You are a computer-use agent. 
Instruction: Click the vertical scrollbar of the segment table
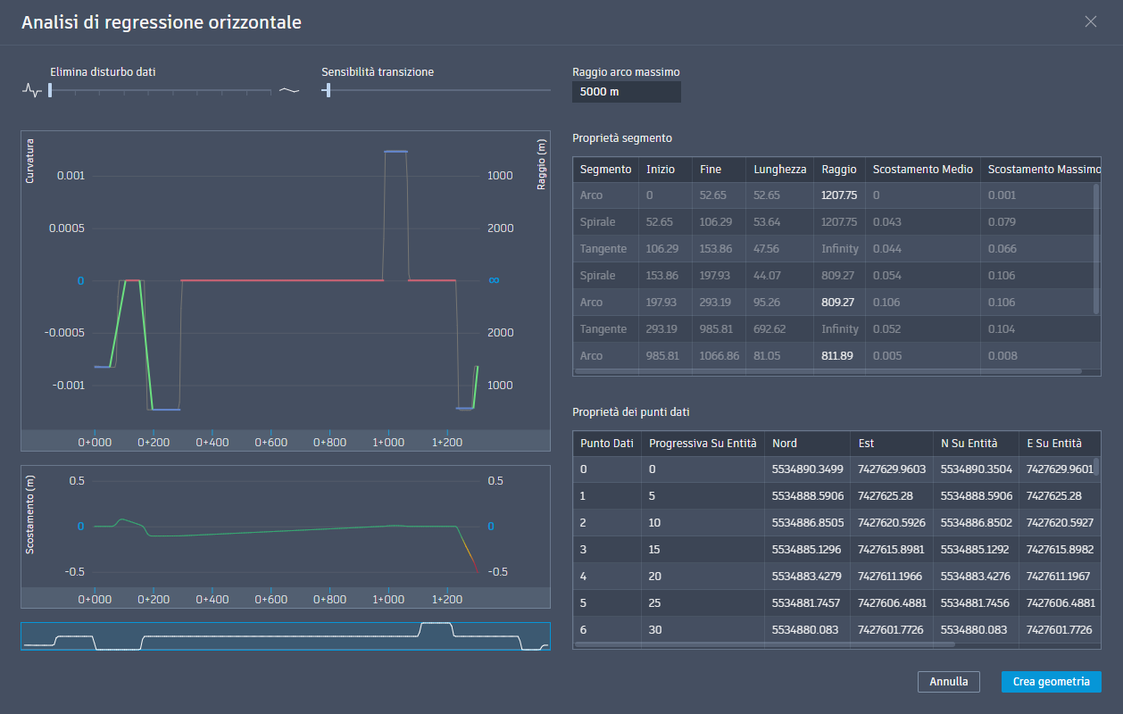pos(1096,248)
